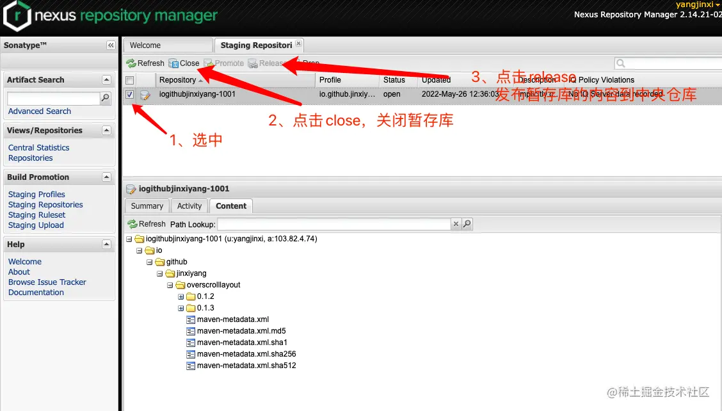Expand the 0.1.3 version folder
Viewport: 722px width, 411px height.
181,309
